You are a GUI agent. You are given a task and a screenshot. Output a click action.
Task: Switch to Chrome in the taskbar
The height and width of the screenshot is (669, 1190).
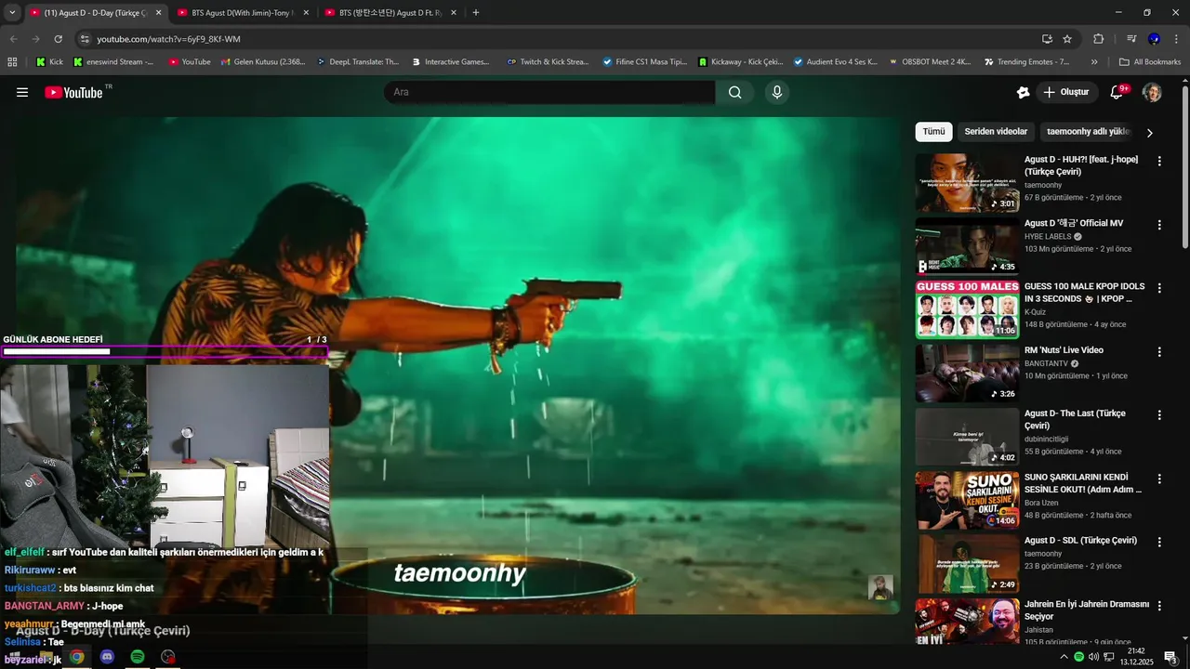pyautogui.click(x=77, y=657)
